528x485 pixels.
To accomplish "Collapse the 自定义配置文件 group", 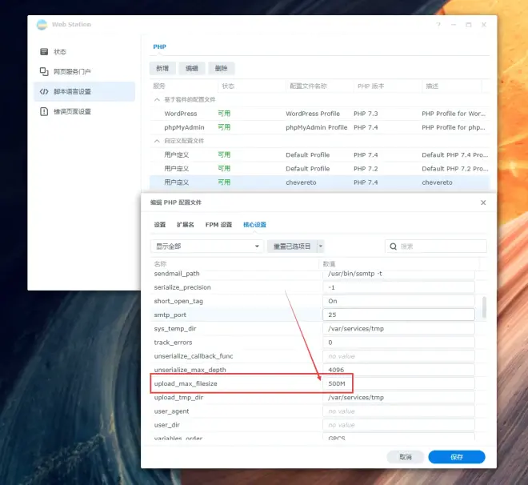I will (157, 141).
